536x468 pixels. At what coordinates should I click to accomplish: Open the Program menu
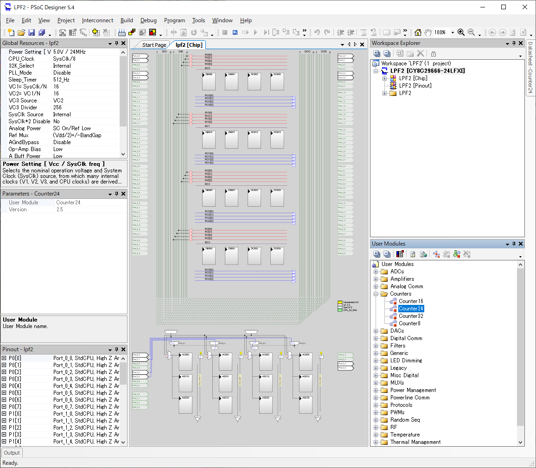[174, 20]
